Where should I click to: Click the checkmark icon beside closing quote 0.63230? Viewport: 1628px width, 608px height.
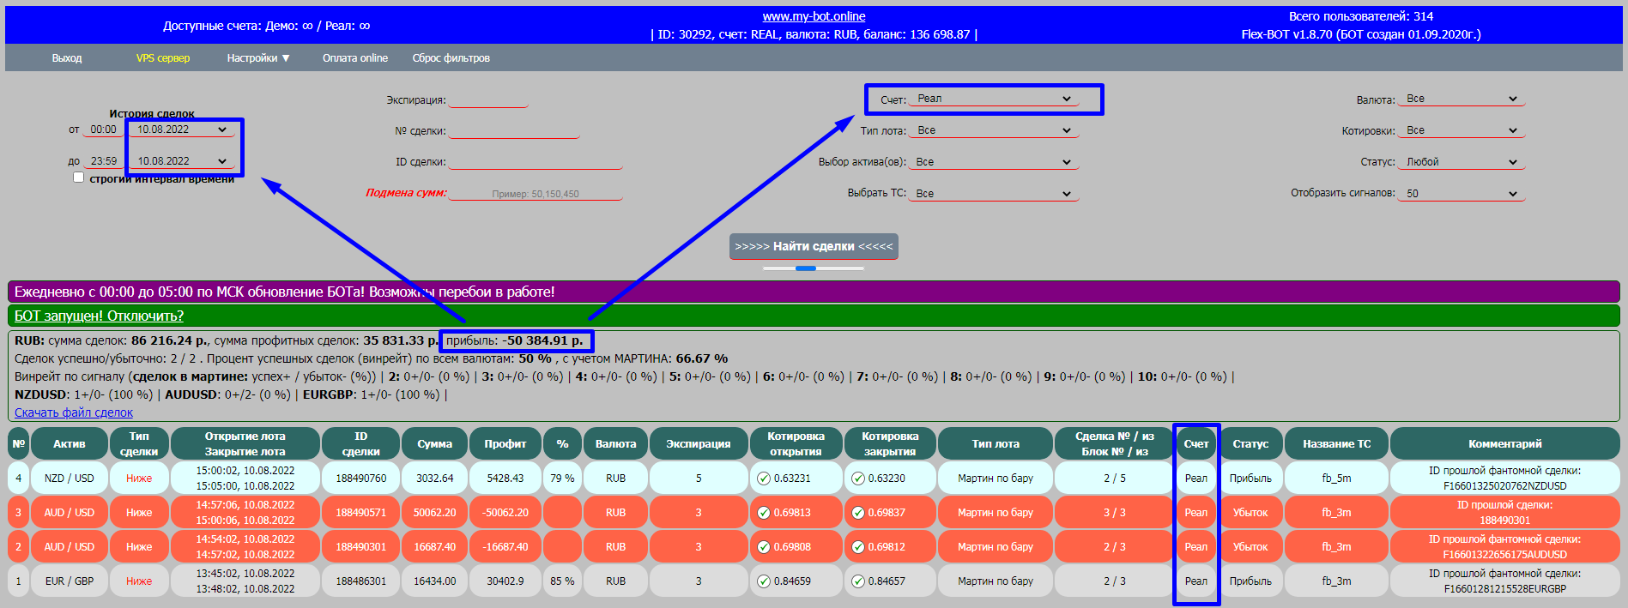pos(858,479)
